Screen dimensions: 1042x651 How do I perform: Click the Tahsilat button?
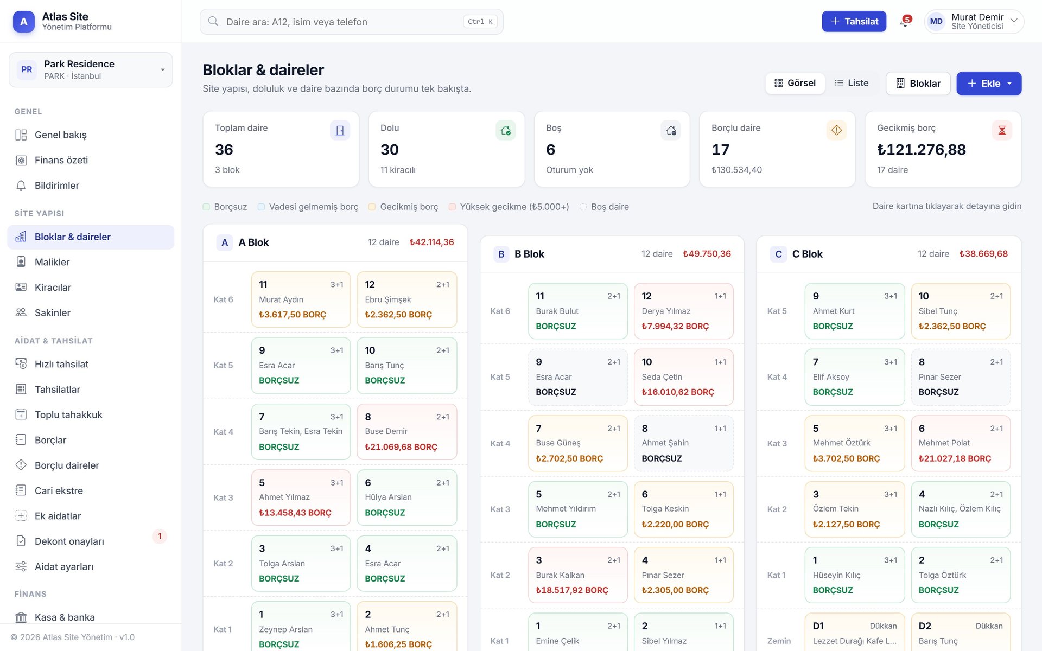(x=854, y=22)
